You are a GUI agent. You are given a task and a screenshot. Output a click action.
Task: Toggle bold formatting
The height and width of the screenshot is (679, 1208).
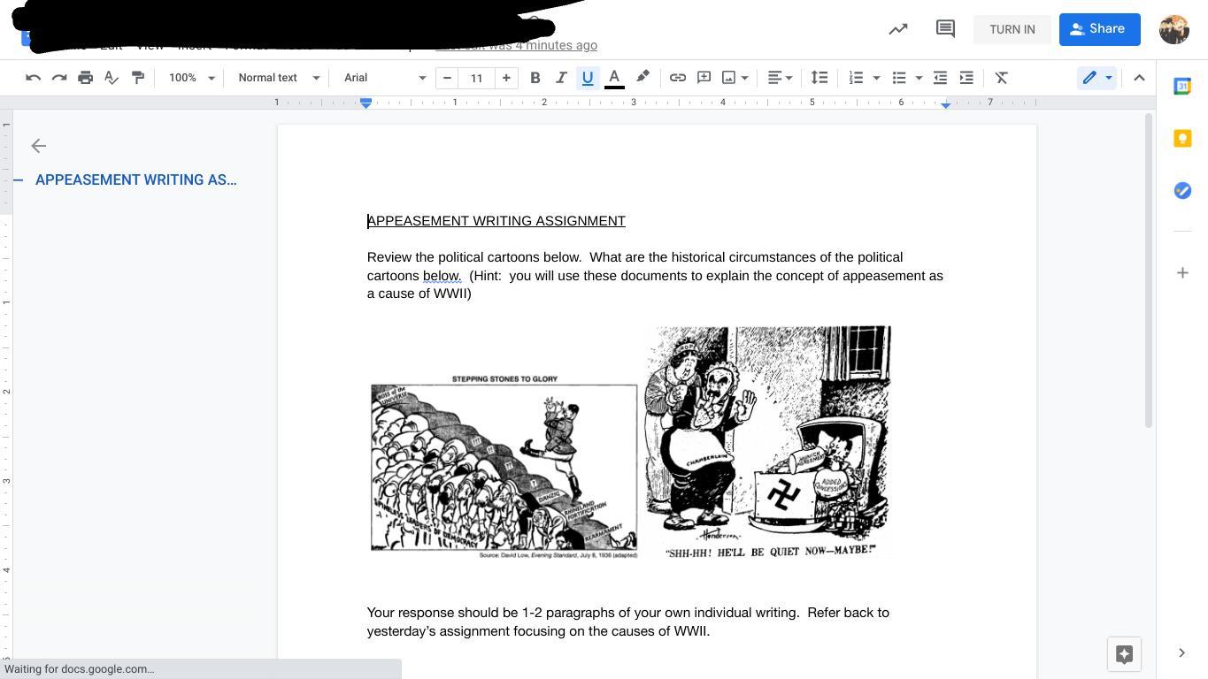coord(535,78)
